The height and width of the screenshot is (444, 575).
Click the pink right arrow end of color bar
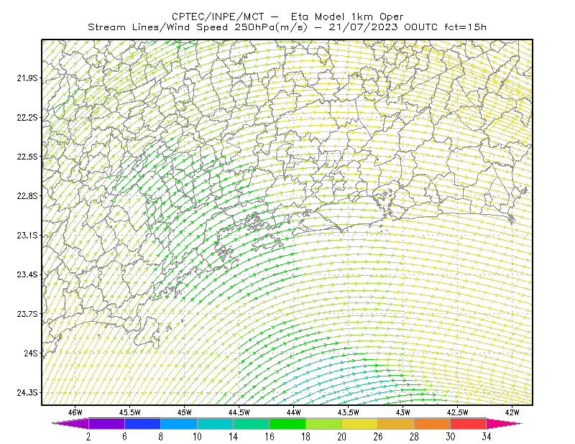[x=505, y=423]
